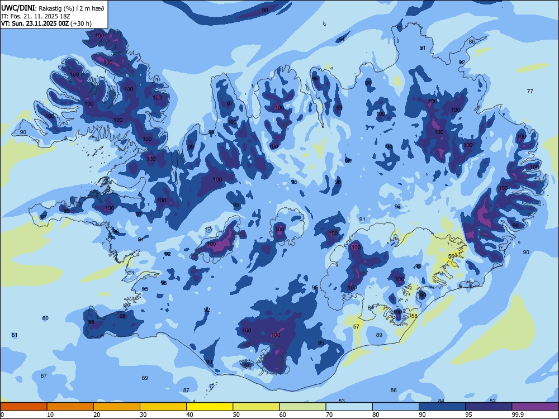
Task: Select the orange 10–20 legend color segment
Action: click(x=70, y=407)
